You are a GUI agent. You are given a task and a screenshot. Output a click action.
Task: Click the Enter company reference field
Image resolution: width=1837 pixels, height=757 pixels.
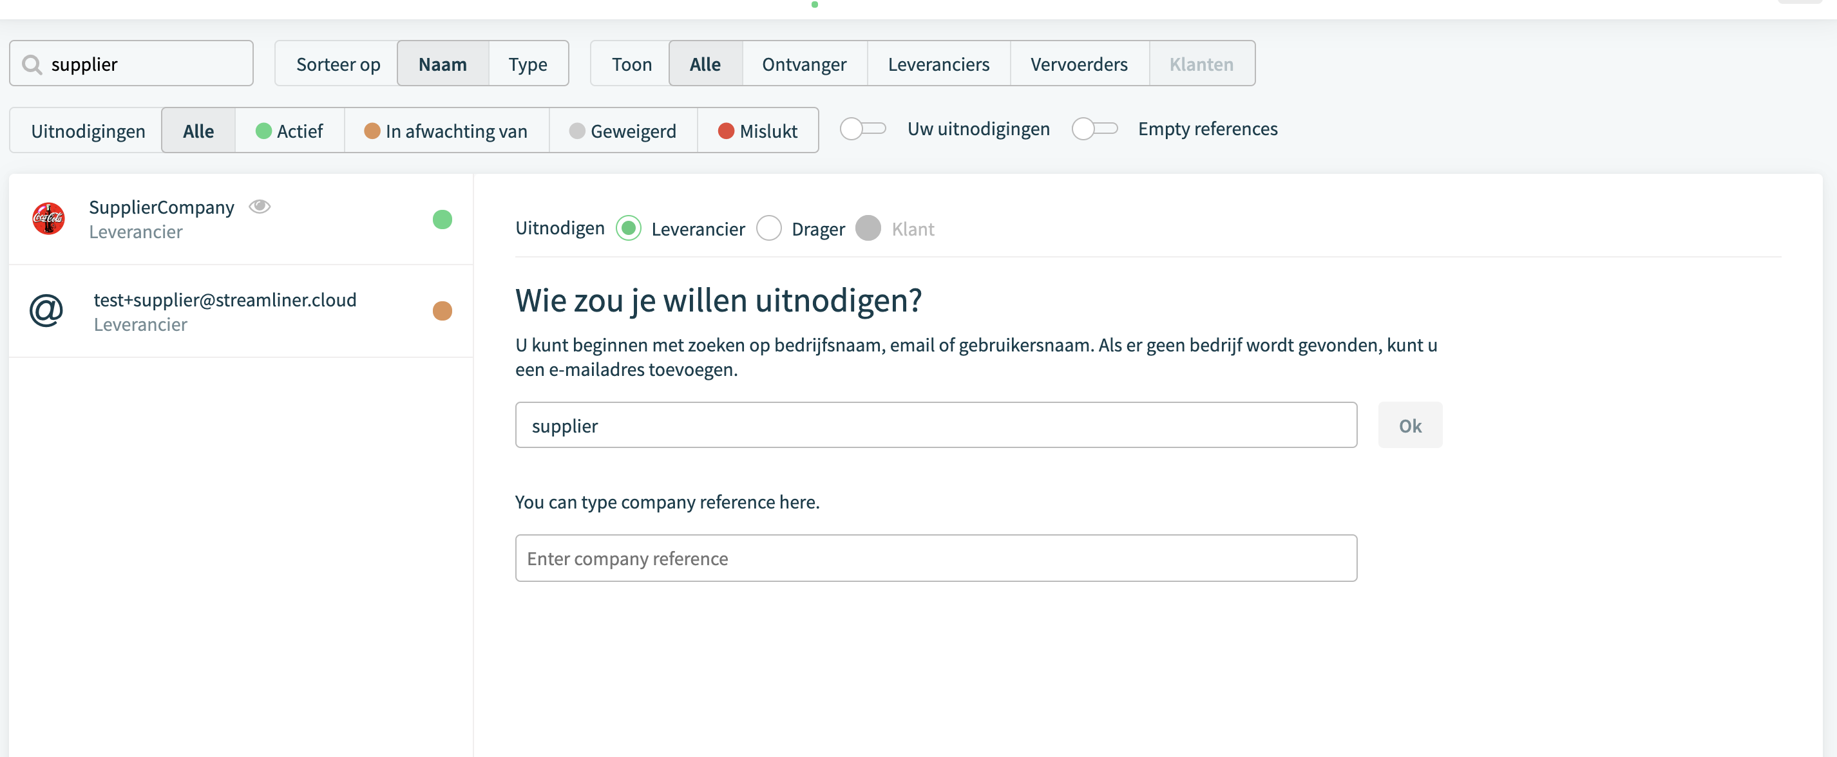coord(936,558)
